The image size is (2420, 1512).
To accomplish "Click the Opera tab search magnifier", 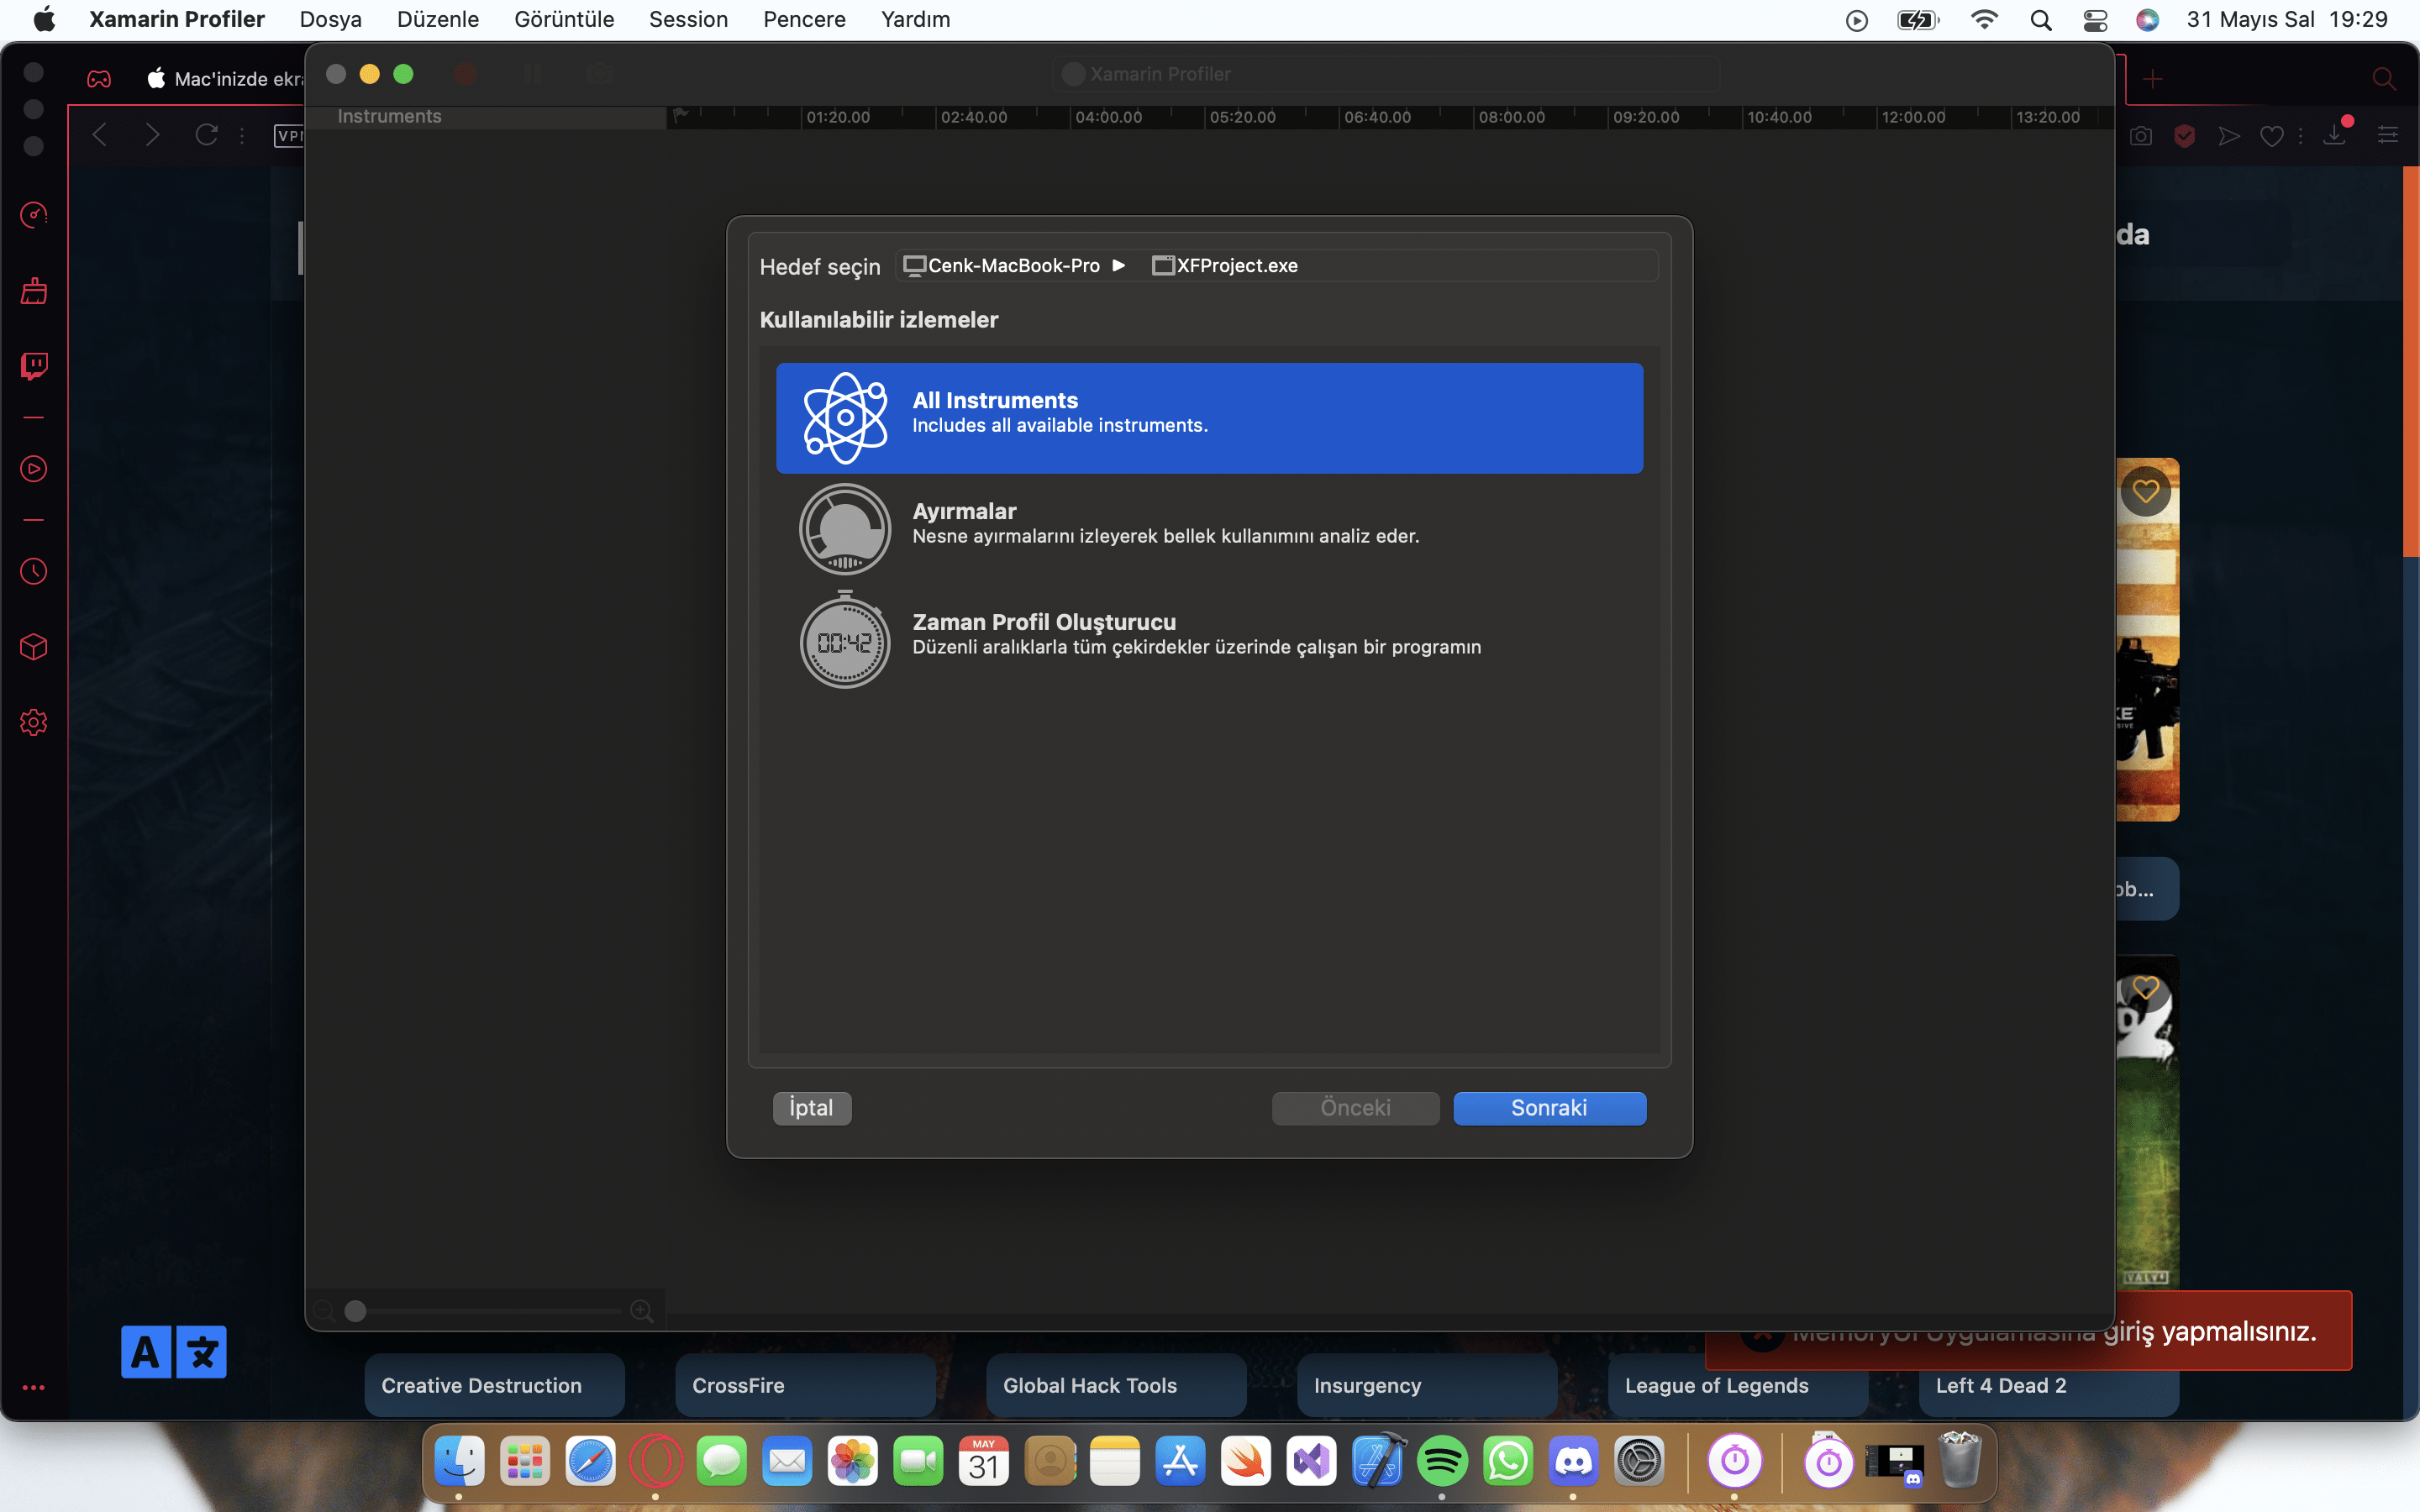I will [x=2384, y=79].
